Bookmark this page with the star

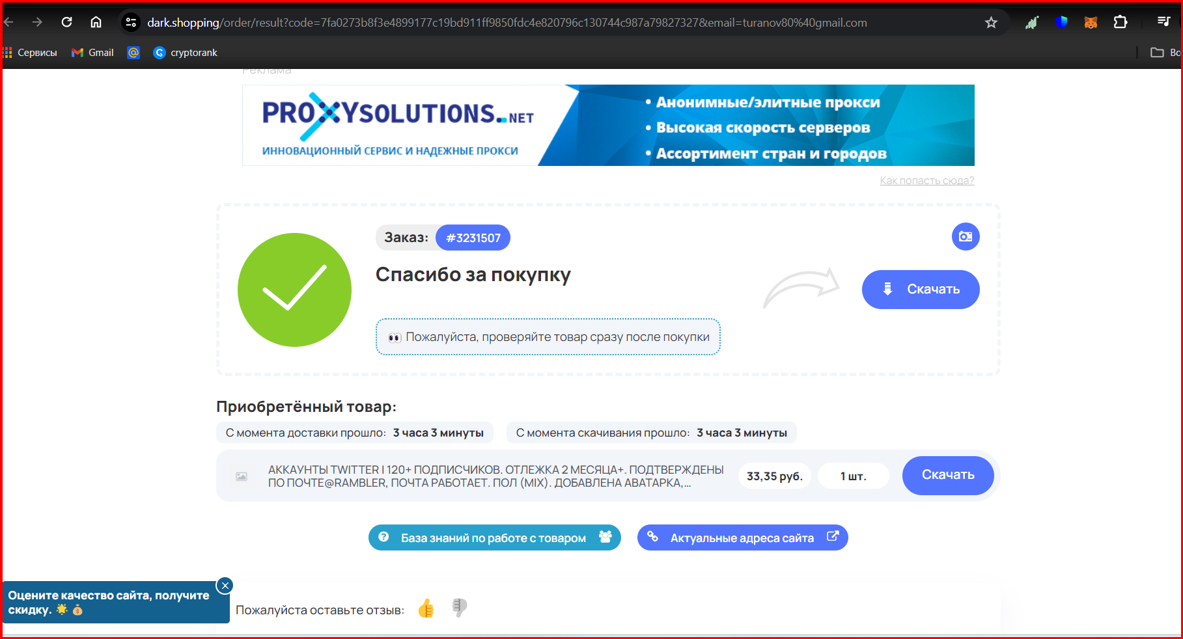coord(991,23)
